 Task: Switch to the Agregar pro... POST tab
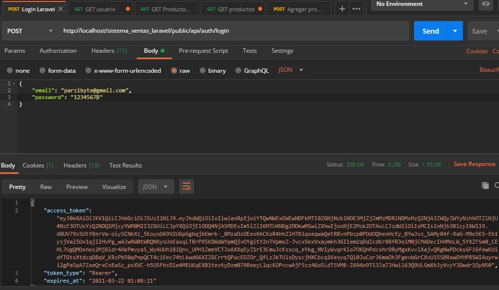click(x=299, y=9)
